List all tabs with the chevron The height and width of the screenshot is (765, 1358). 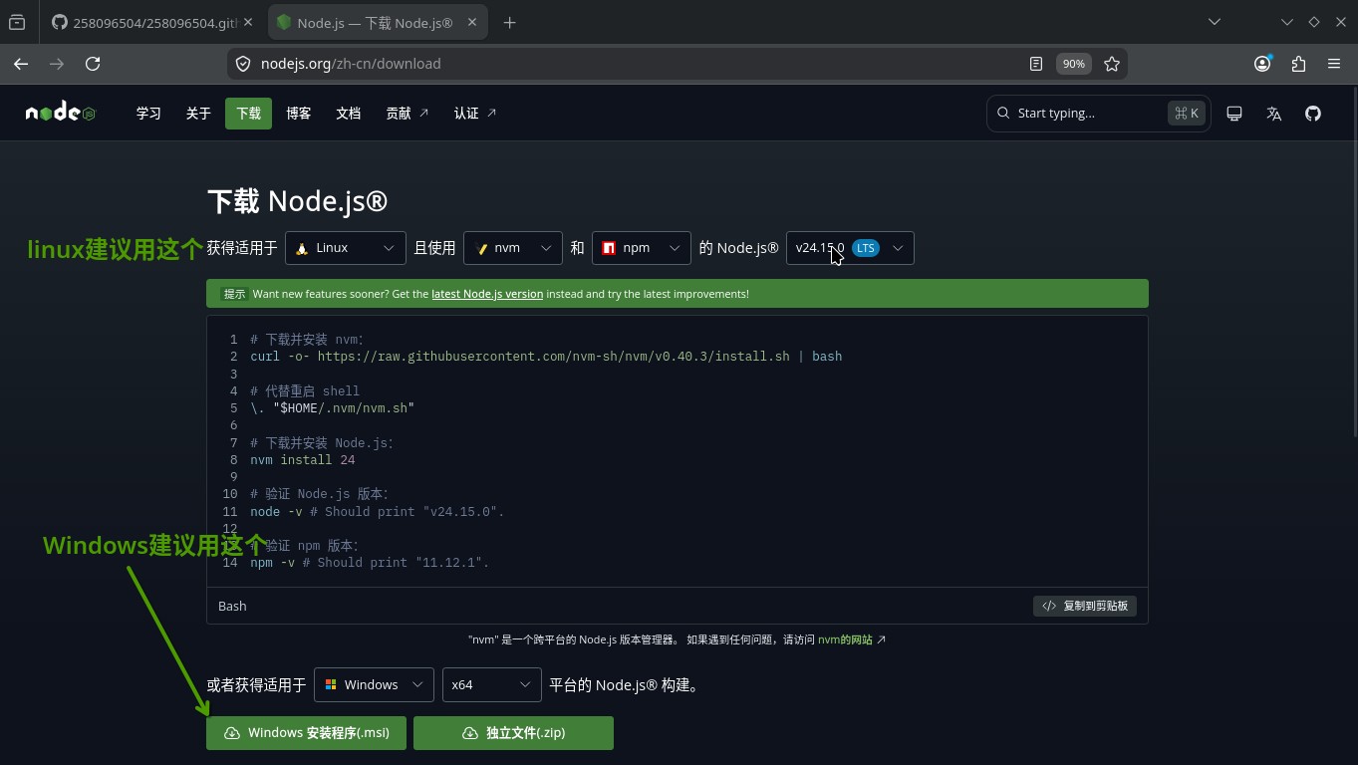click(1214, 22)
